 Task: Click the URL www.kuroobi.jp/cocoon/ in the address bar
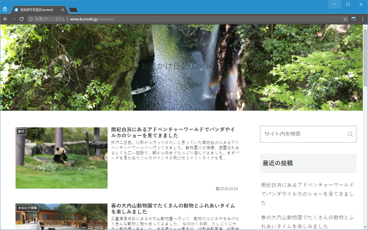(x=92, y=19)
